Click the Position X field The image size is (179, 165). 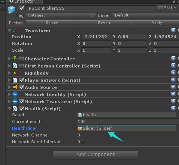(96, 37)
